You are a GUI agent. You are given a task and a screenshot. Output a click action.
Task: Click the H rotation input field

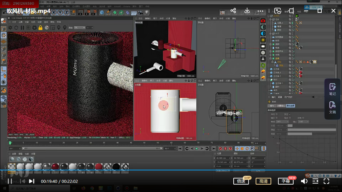coord(258,158)
